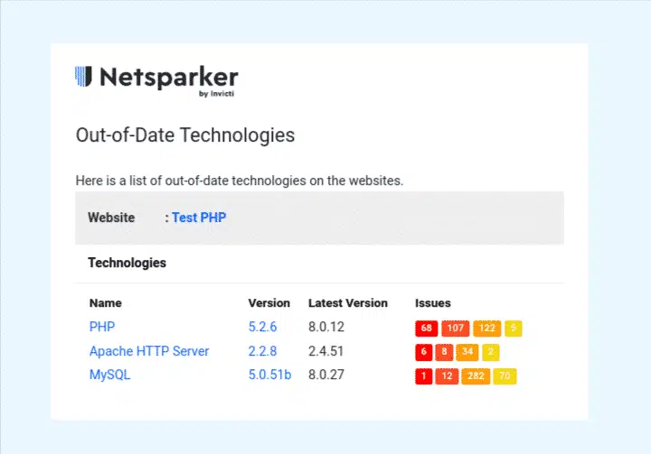
Task: Click the 'by Invicti' tagline
Action: click(x=216, y=94)
